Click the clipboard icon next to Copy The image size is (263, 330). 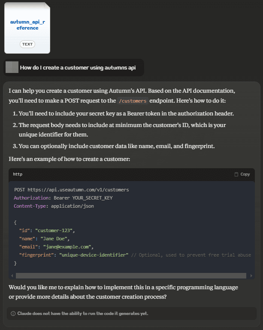click(x=236, y=174)
